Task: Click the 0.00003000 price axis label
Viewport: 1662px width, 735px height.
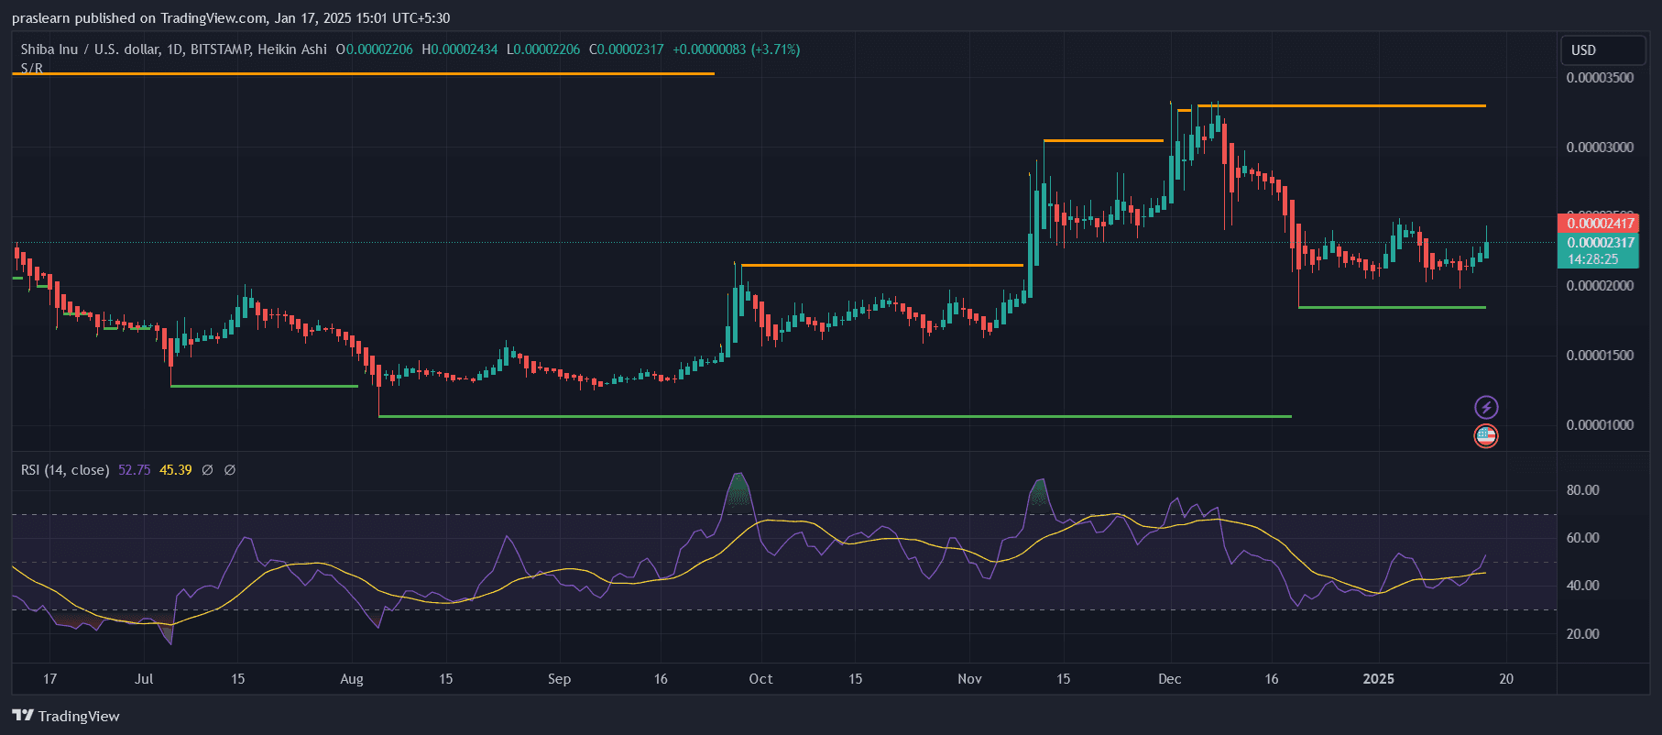Action: click(1600, 148)
